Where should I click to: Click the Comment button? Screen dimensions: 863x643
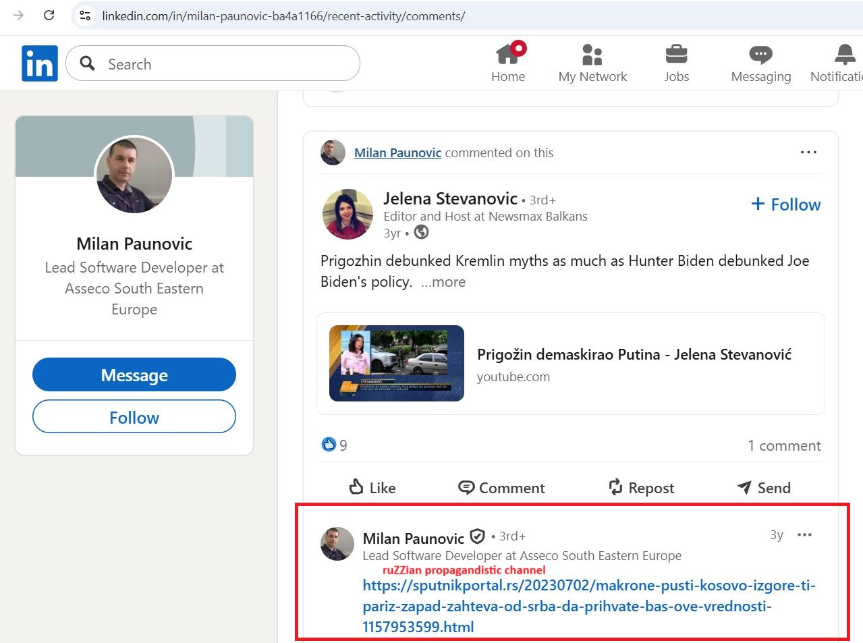pyautogui.click(x=501, y=487)
